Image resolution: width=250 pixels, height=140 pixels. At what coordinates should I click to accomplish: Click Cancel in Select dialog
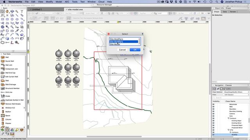click(x=122, y=50)
